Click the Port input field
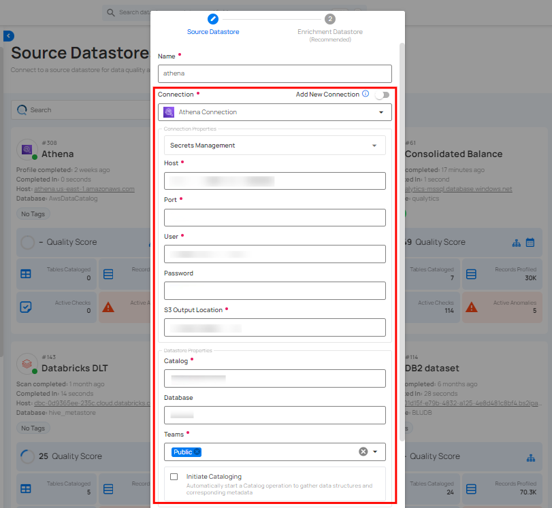This screenshot has height=508, width=552. coord(274,218)
